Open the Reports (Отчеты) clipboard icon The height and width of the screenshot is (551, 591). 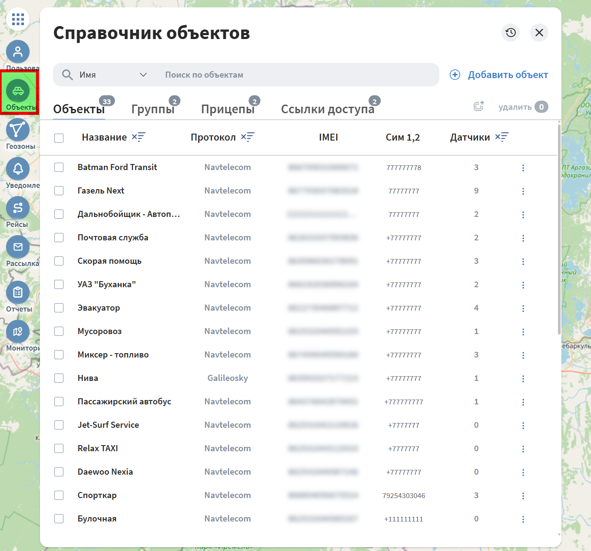18,293
